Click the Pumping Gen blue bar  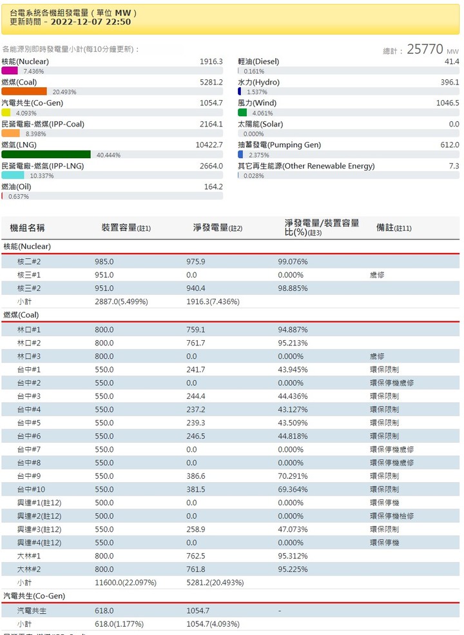(240, 154)
